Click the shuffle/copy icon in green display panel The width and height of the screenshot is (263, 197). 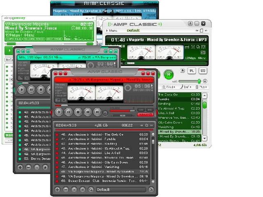pyautogui.click(x=198, y=47)
